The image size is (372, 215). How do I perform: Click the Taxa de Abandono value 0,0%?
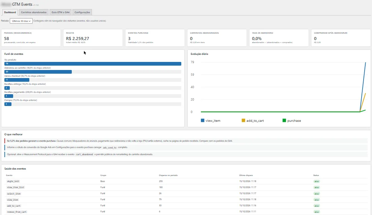coord(257,39)
